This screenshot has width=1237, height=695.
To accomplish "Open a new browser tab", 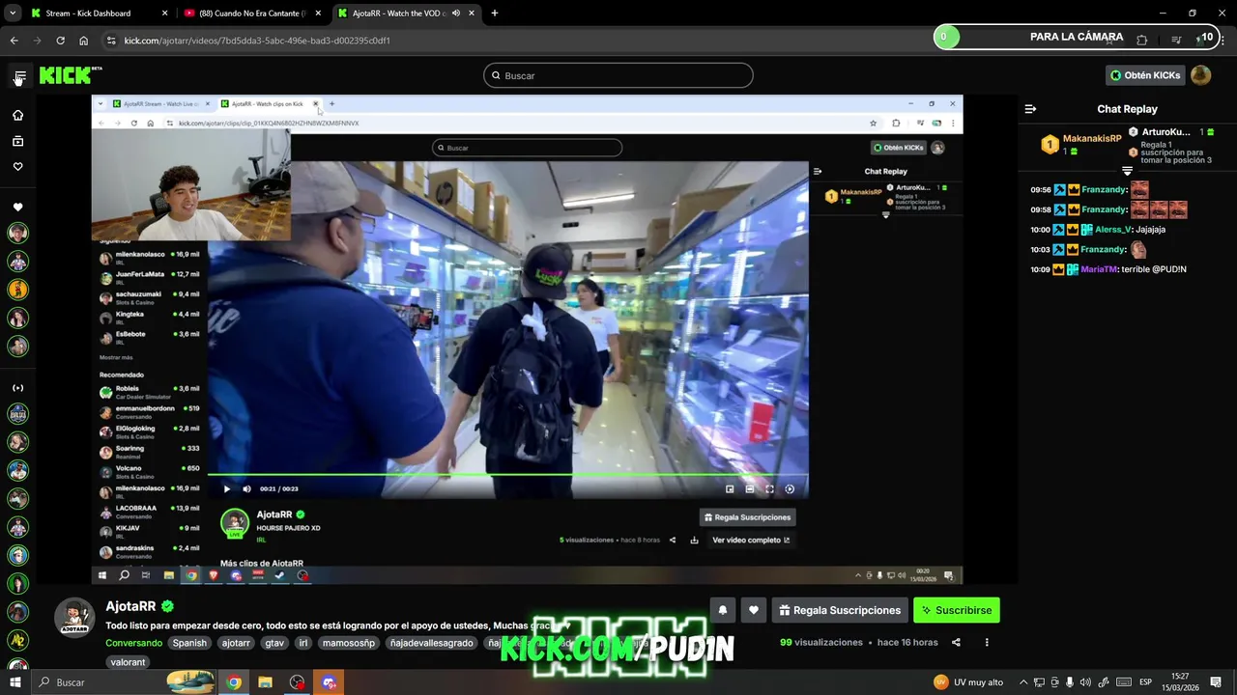I will [x=495, y=14].
